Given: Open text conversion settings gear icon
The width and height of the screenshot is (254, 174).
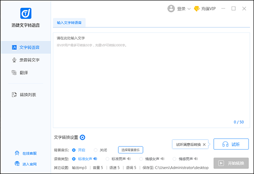Looking at the screenshot, I should click(x=82, y=137).
